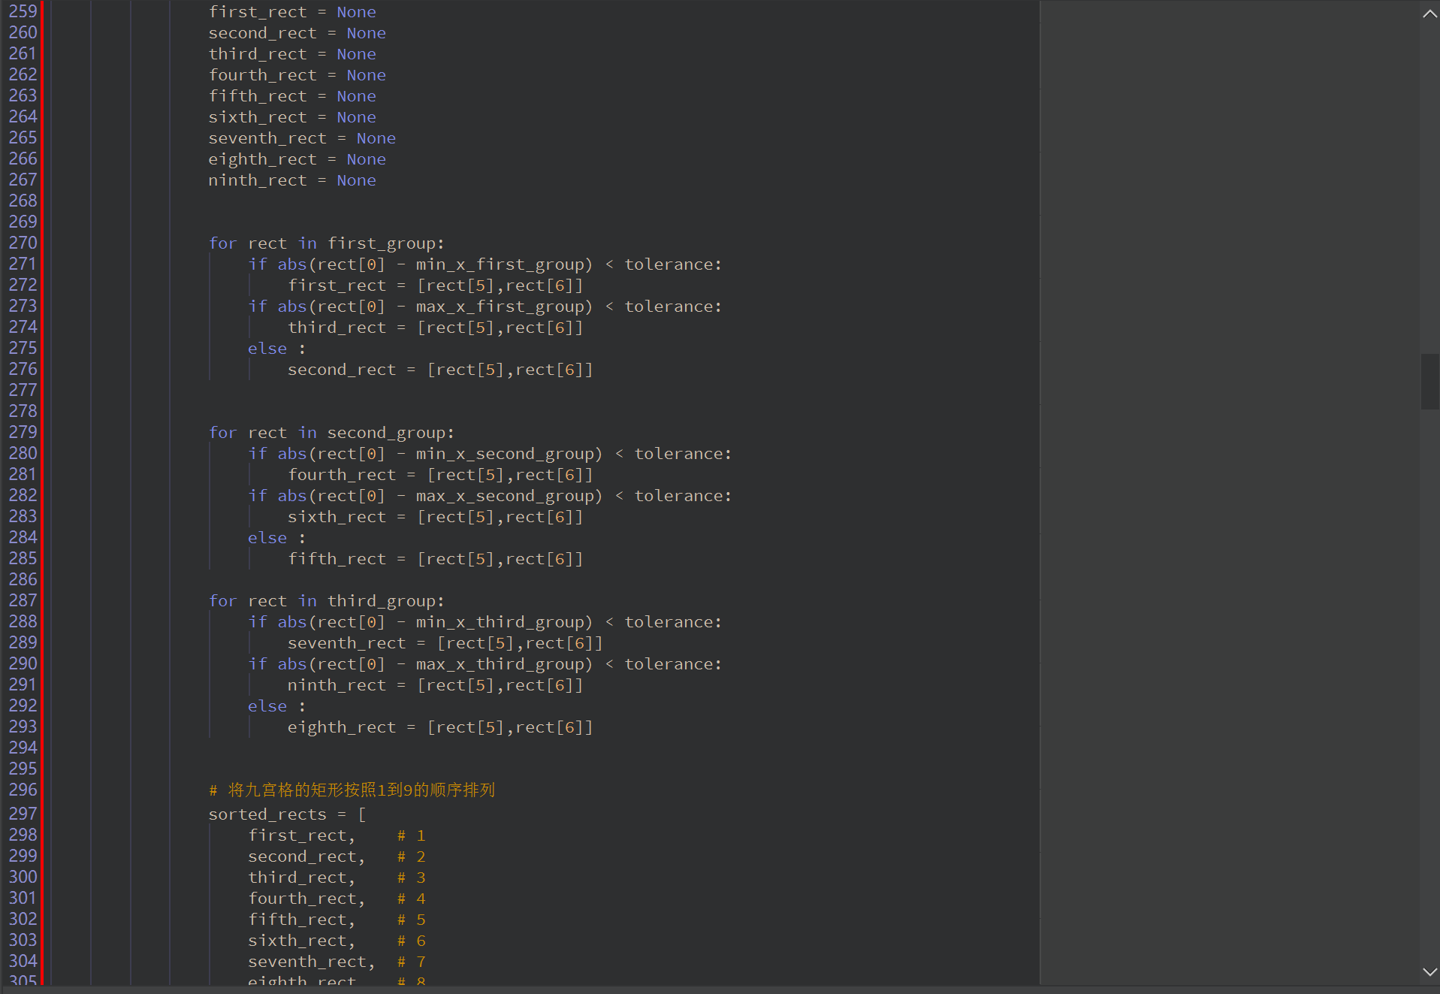Click line number 287 in the gutter
Viewport: 1440px width, 994px height.
(23, 600)
